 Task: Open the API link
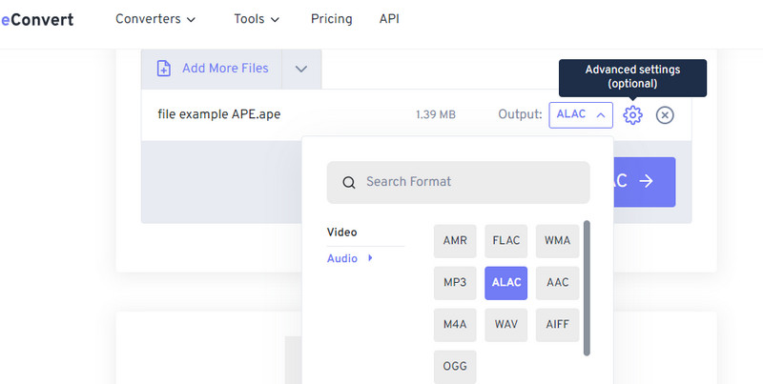pyautogui.click(x=389, y=19)
